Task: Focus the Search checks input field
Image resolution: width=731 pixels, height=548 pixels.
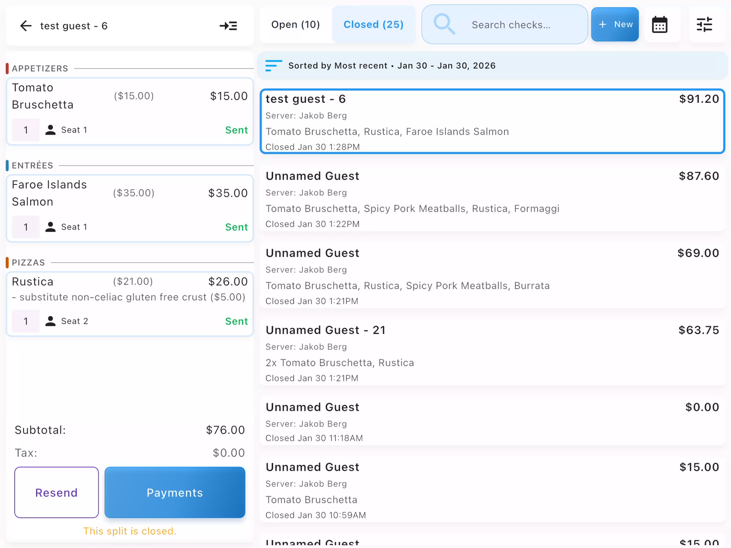Action: 521,25
